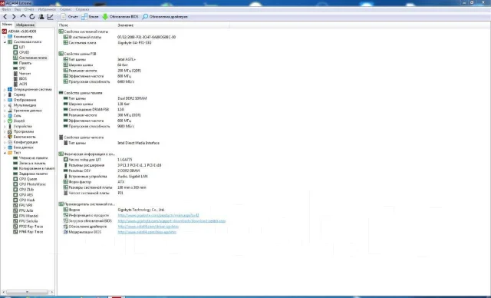491x298 pixels.
Task: Open the Вид menu
Action: tap(18, 9)
